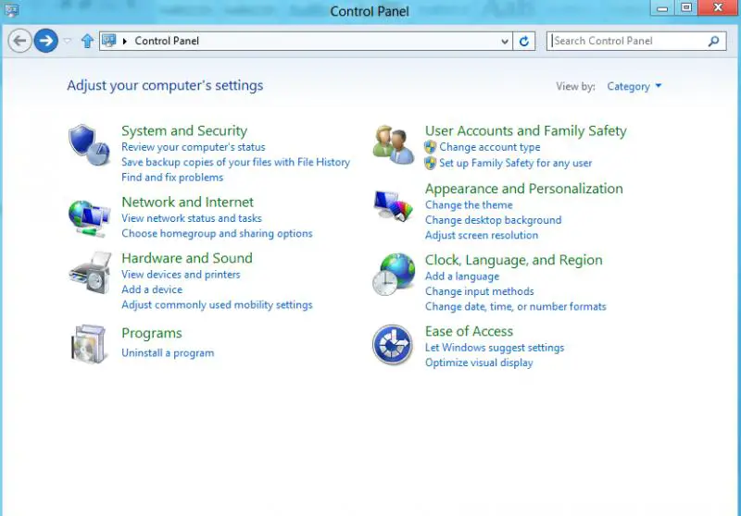The image size is (741, 516).
Task: Open Hardware and Sound heading link
Action: [187, 258]
